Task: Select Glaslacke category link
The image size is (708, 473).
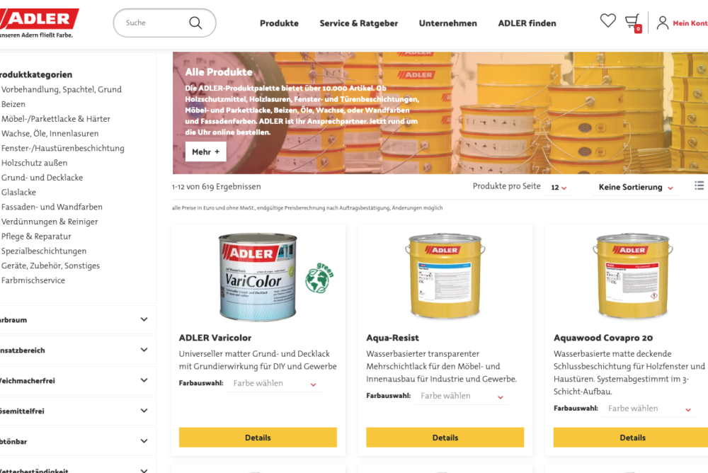Action: (x=18, y=192)
